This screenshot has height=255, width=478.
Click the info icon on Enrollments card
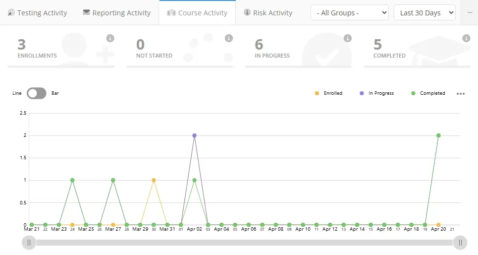[110, 38]
